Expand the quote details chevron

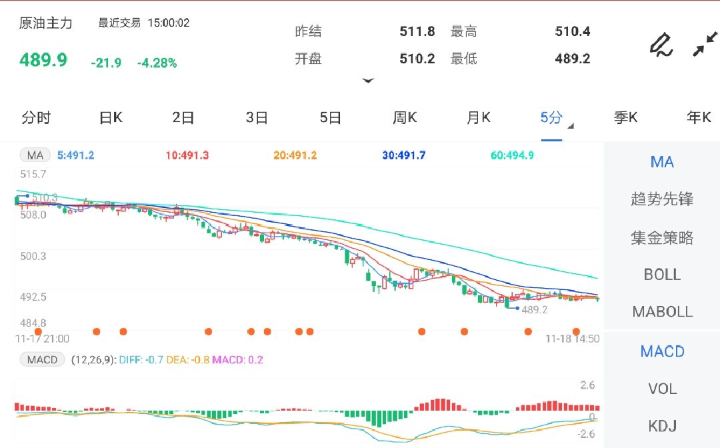point(368,81)
